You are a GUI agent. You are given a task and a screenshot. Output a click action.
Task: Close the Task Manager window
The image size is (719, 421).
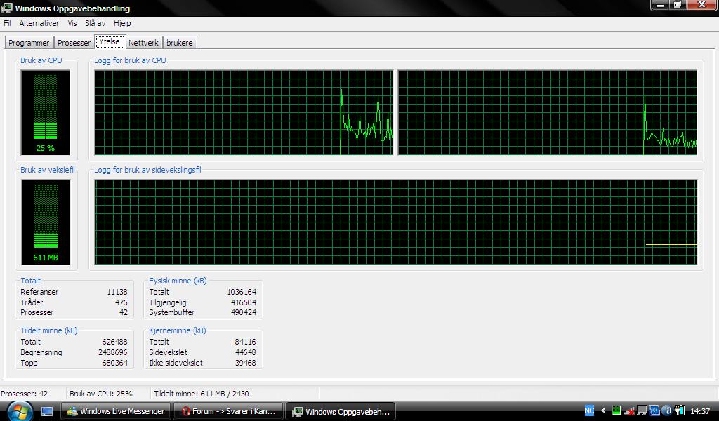[701, 5]
